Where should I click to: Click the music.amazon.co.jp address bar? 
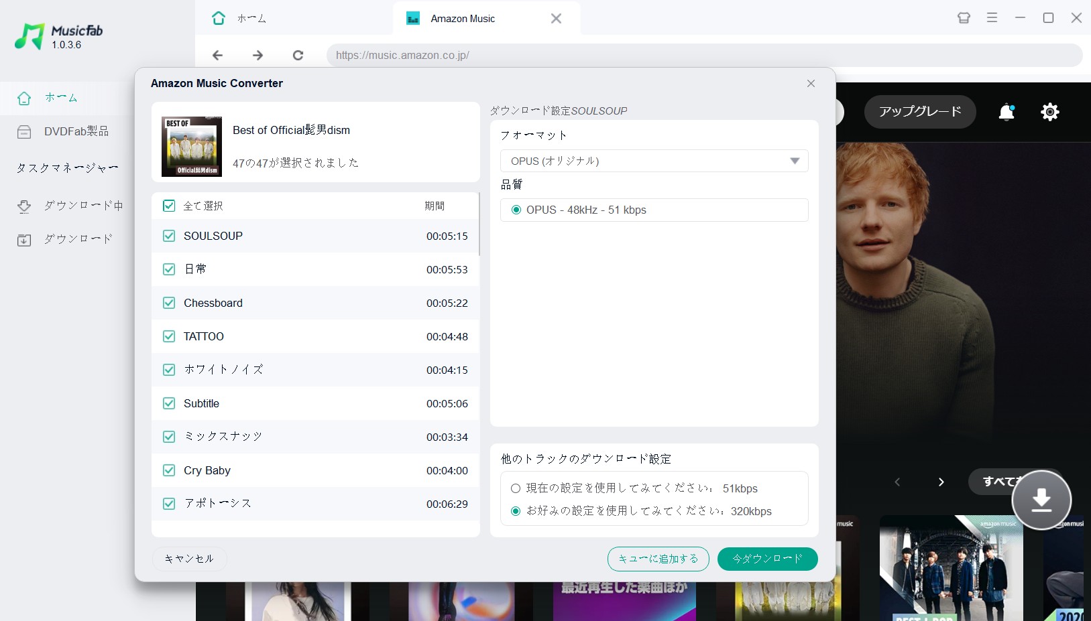pyautogui.click(x=704, y=55)
